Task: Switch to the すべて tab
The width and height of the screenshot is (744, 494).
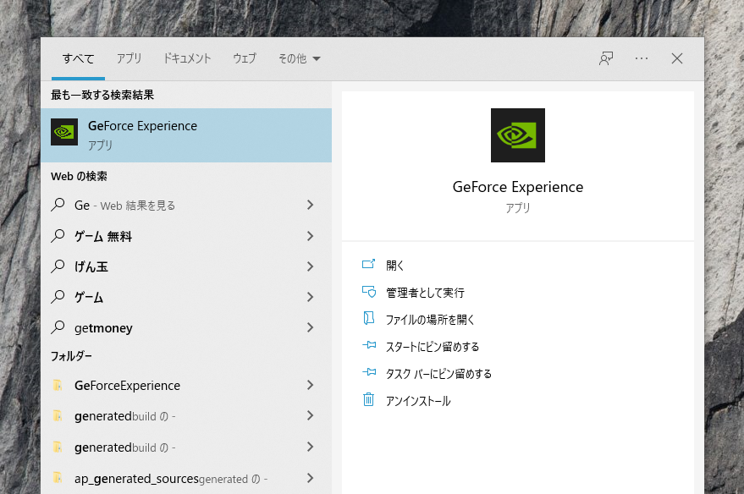Action: [x=78, y=58]
